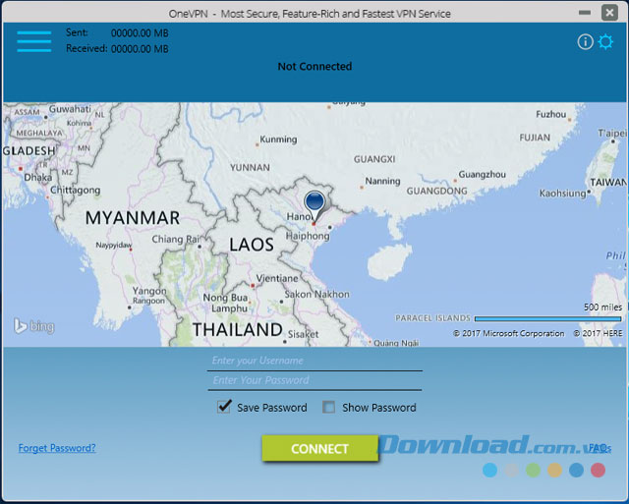629x504 pixels.
Task: Select the light blue color dot
Action: [x=489, y=470]
